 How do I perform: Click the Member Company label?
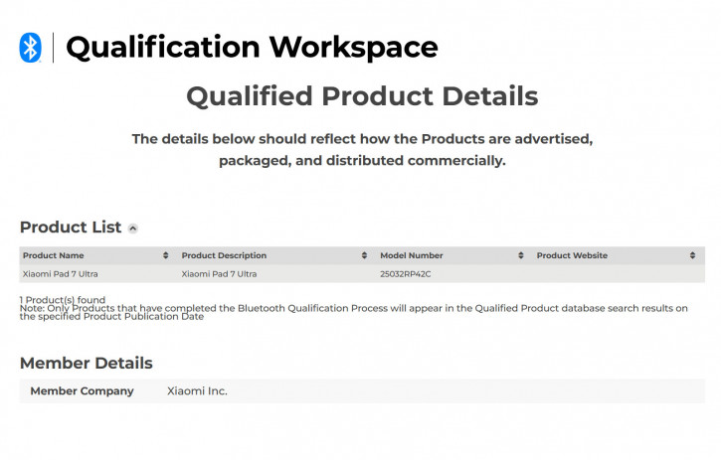[x=82, y=391]
